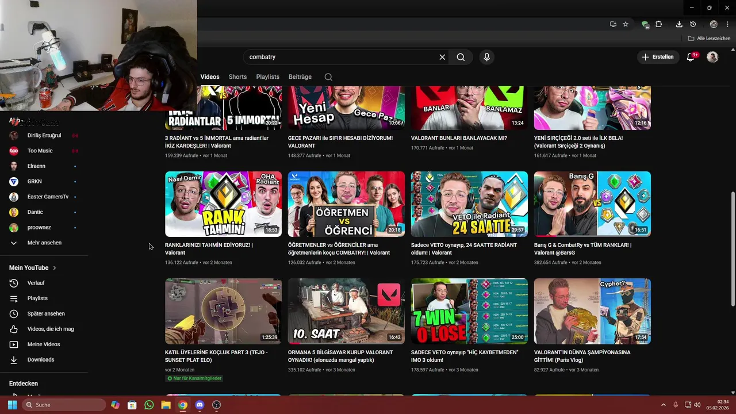The width and height of the screenshot is (736, 414).
Task: Open the Diriliş Ertuğrul subscription
Action: click(44, 136)
